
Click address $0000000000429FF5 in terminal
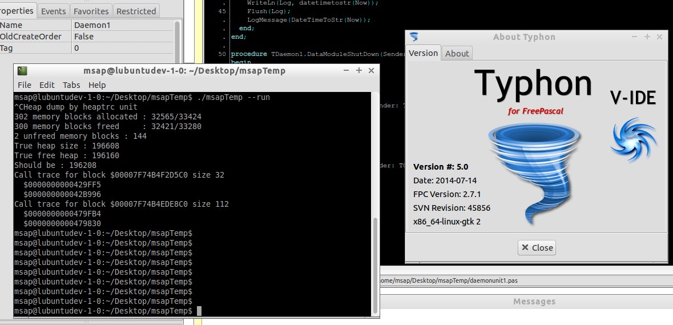[x=62, y=184]
